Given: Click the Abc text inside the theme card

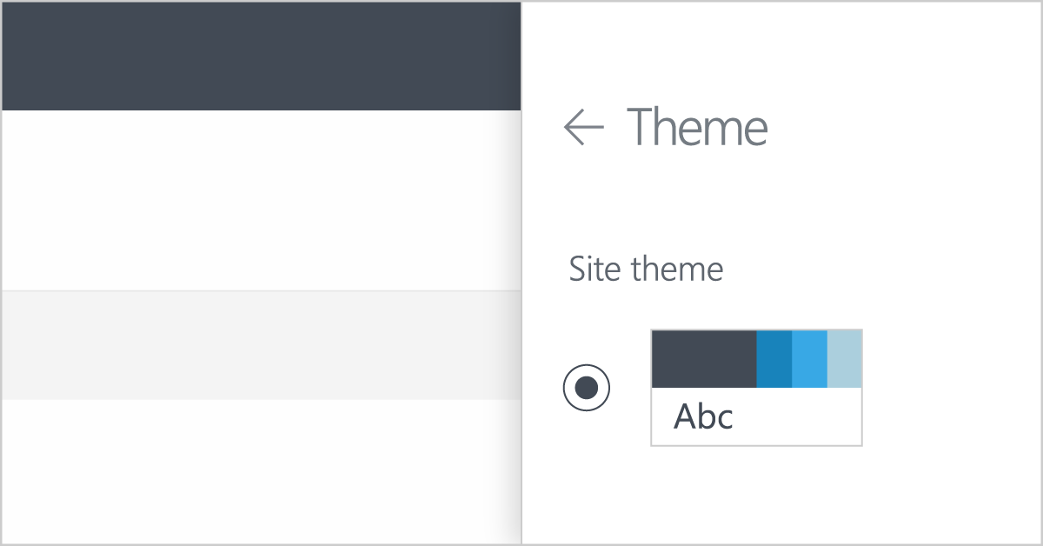Looking at the screenshot, I should pos(706,416).
